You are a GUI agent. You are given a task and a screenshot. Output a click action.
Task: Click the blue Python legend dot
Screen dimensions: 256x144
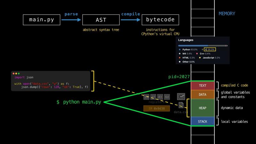point(180,50)
